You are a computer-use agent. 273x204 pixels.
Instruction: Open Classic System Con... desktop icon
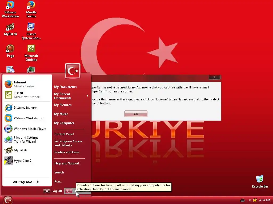click(31, 31)
